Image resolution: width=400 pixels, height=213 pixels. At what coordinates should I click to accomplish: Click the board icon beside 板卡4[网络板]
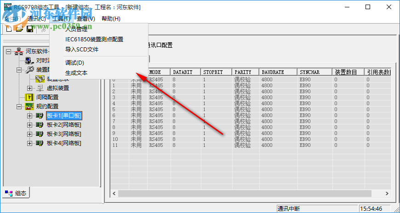[40, 143]
